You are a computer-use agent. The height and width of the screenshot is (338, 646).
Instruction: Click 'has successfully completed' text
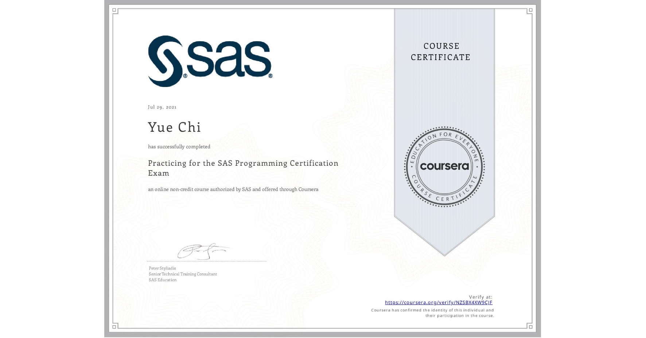[179, 146]
